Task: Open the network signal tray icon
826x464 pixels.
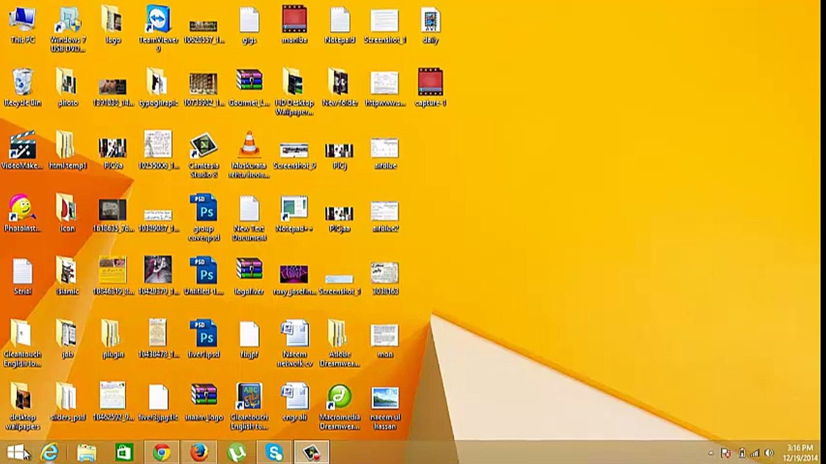Action: (x=754, y=453)
